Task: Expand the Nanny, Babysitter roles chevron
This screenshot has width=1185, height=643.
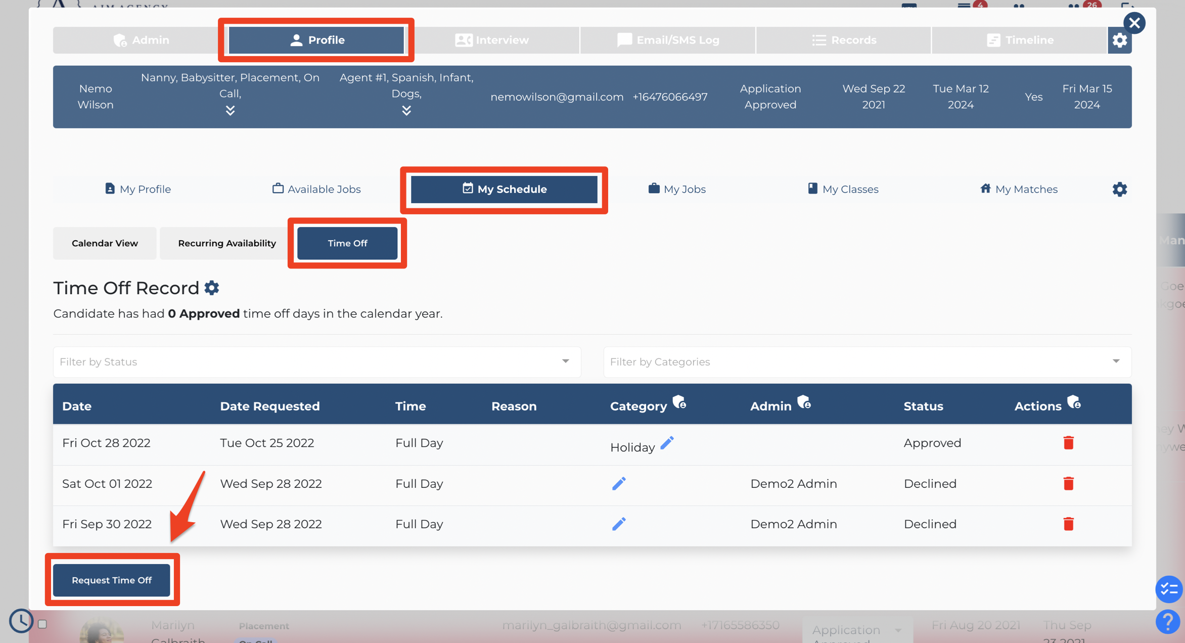Action: tap(230, 111)
